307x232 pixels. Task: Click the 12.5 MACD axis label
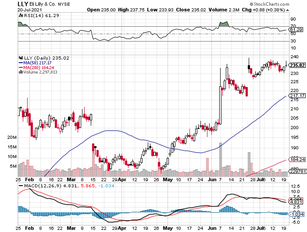296,186
